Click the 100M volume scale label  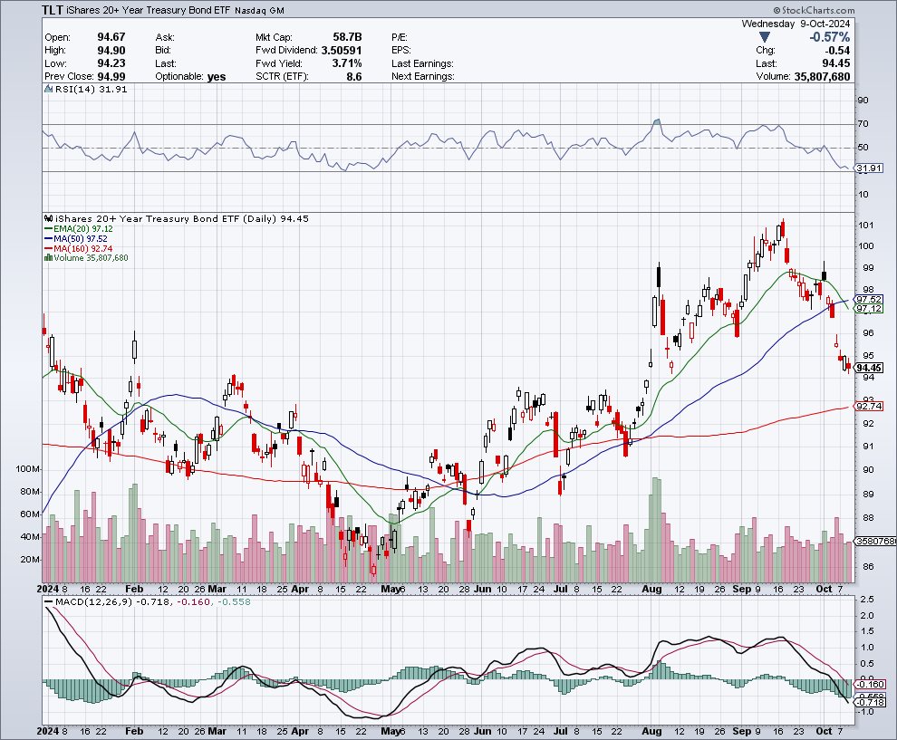coord(27,469)
